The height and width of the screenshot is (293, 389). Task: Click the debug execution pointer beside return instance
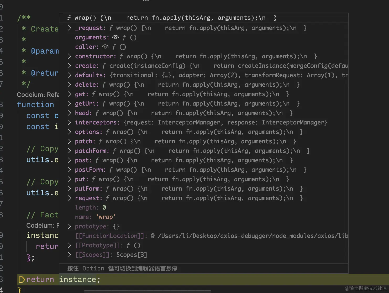pyautogui.click(x=22, y=280)
